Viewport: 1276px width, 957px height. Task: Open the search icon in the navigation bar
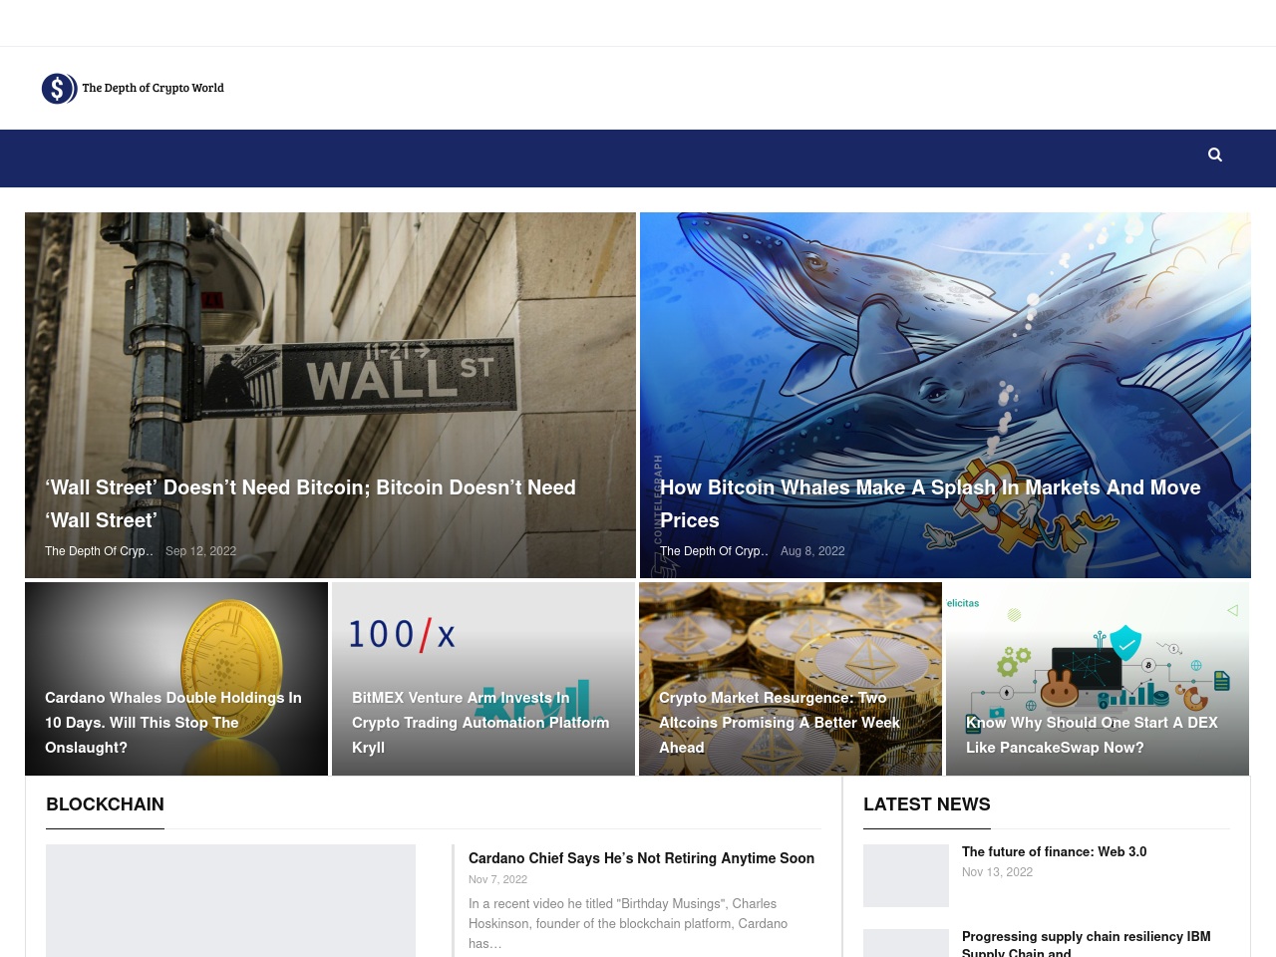[x=1214, y=155]
